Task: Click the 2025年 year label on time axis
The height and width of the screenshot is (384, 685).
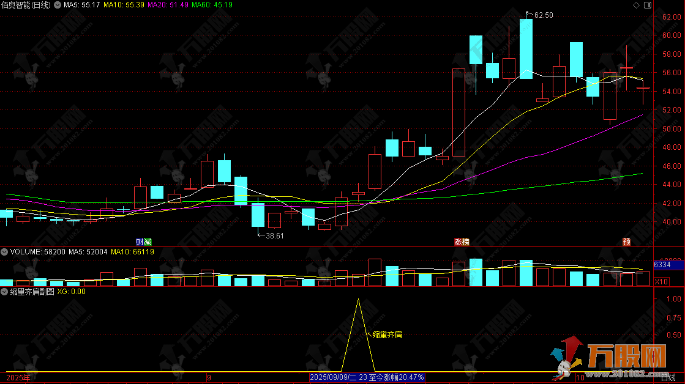Action: (x=18, y=378)
